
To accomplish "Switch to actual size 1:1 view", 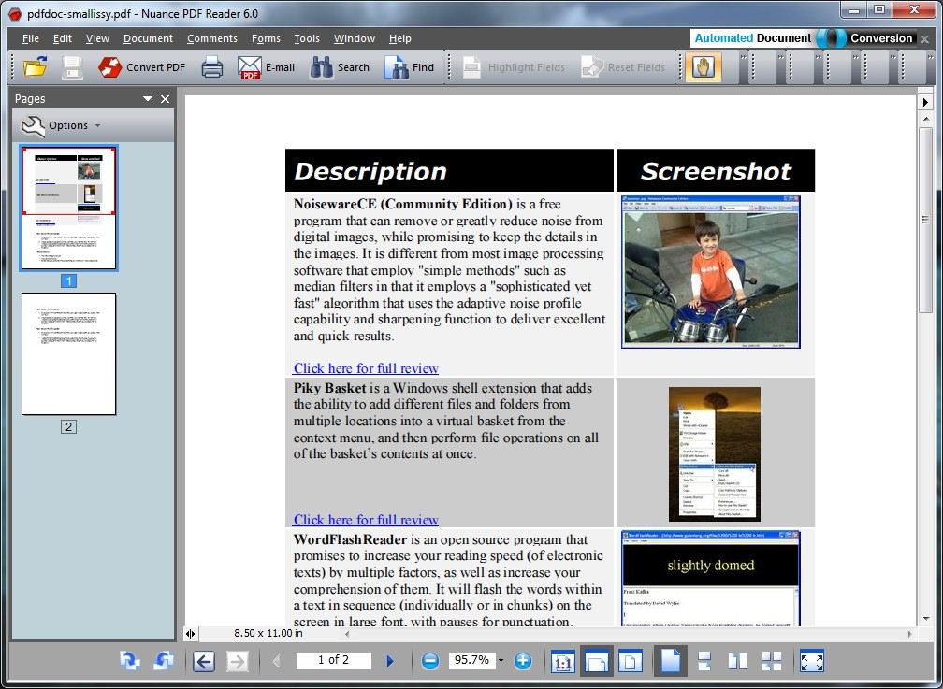I will pos(562,661).
